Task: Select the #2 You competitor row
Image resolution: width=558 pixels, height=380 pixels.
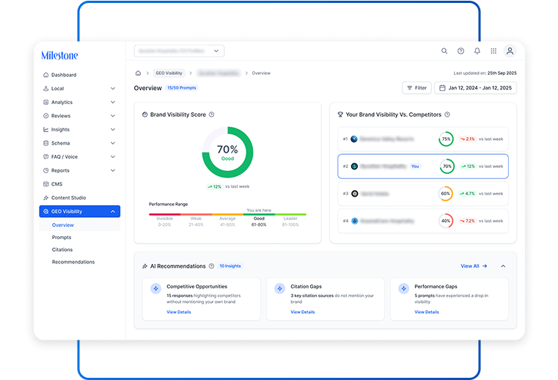Action: click(423, 167)
